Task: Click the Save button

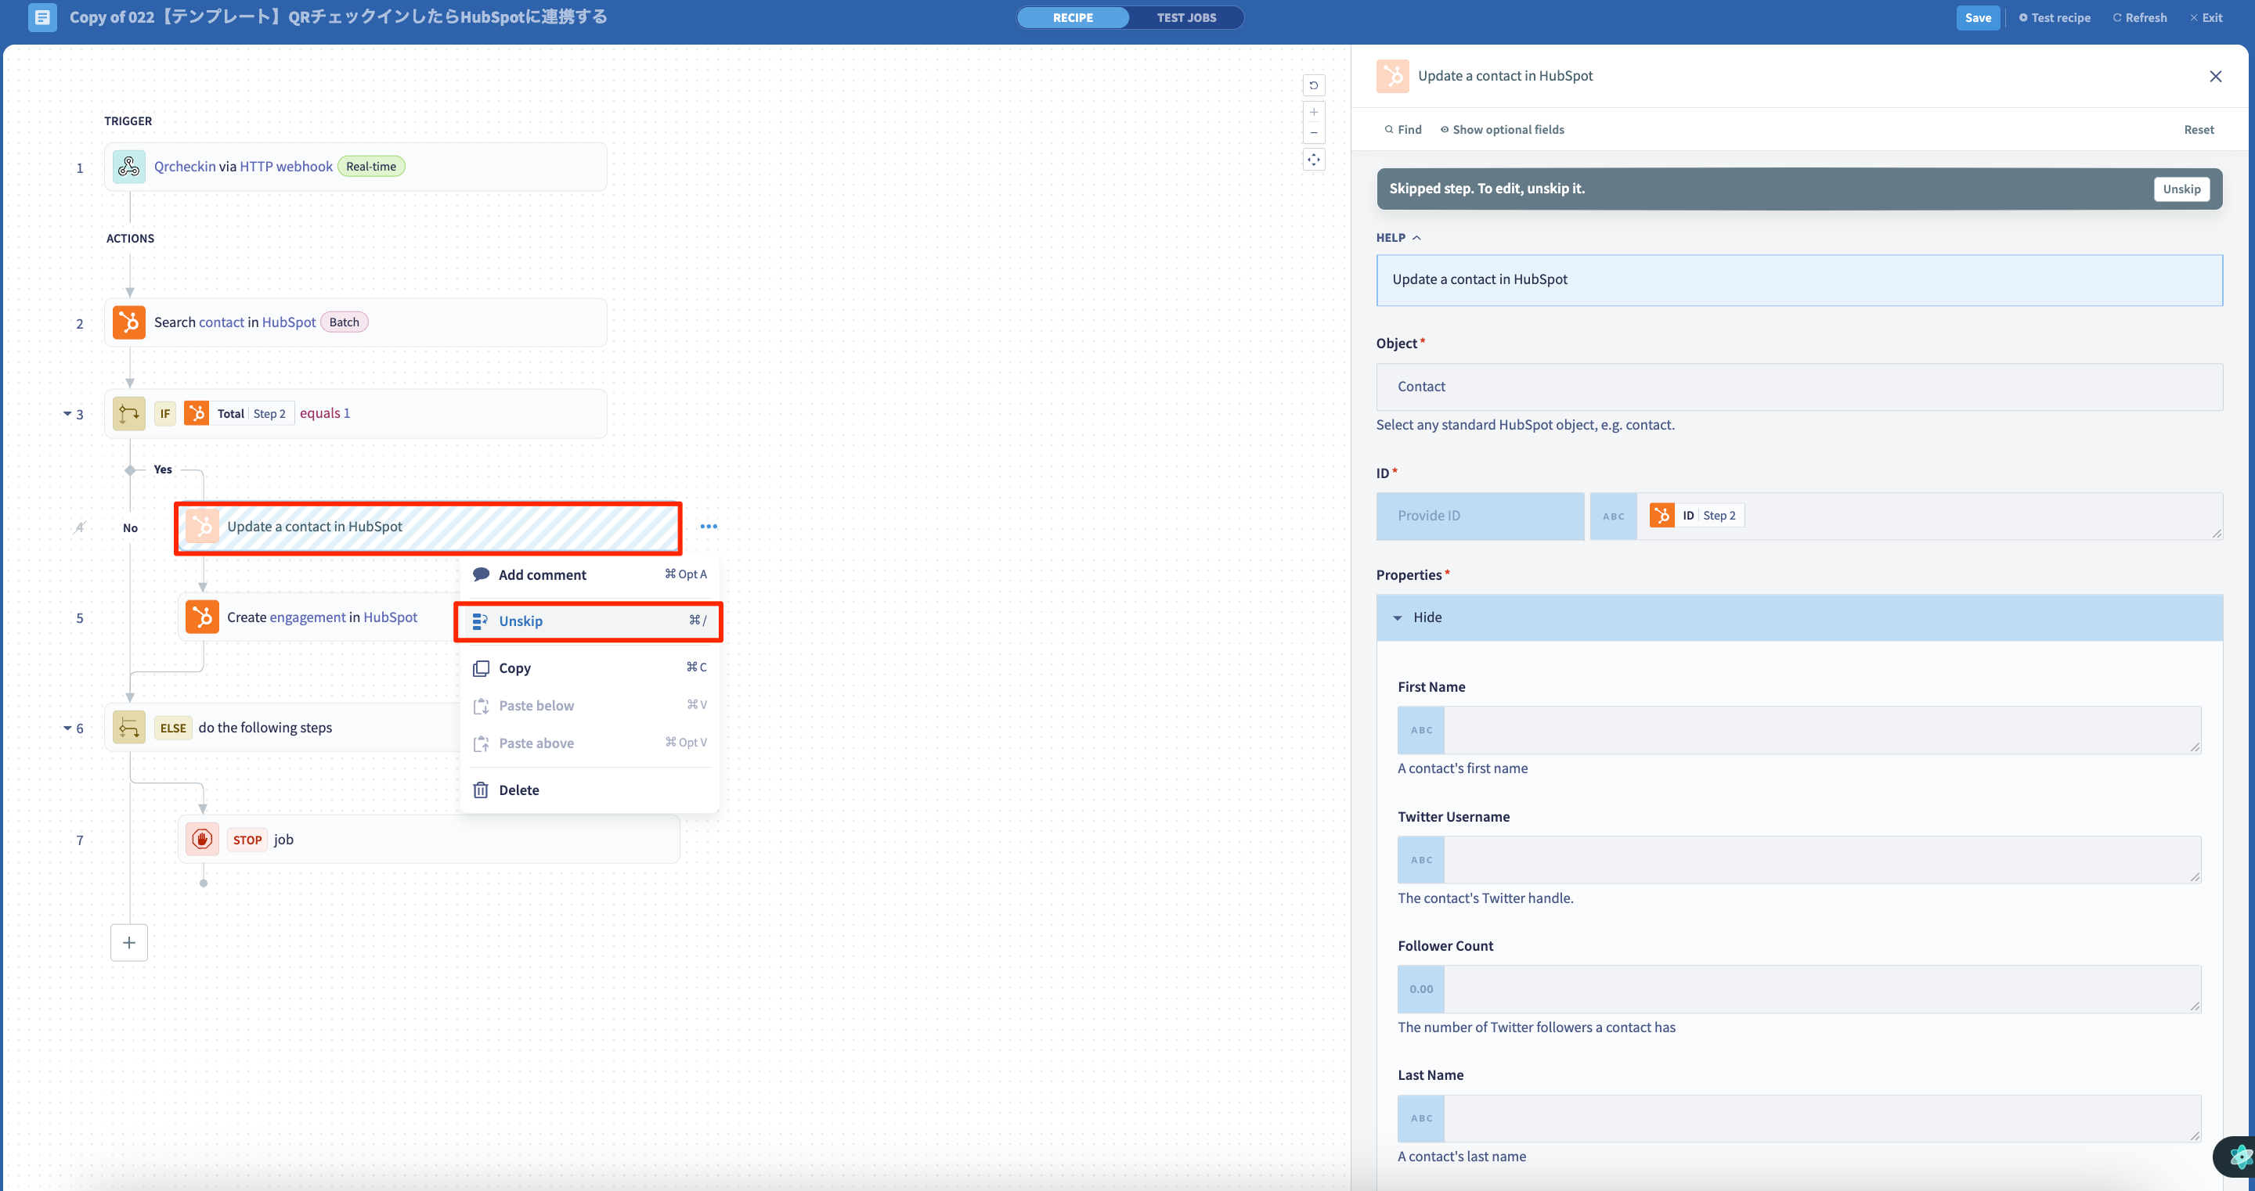Action: pyautogui.click(x=1978, y=17)
